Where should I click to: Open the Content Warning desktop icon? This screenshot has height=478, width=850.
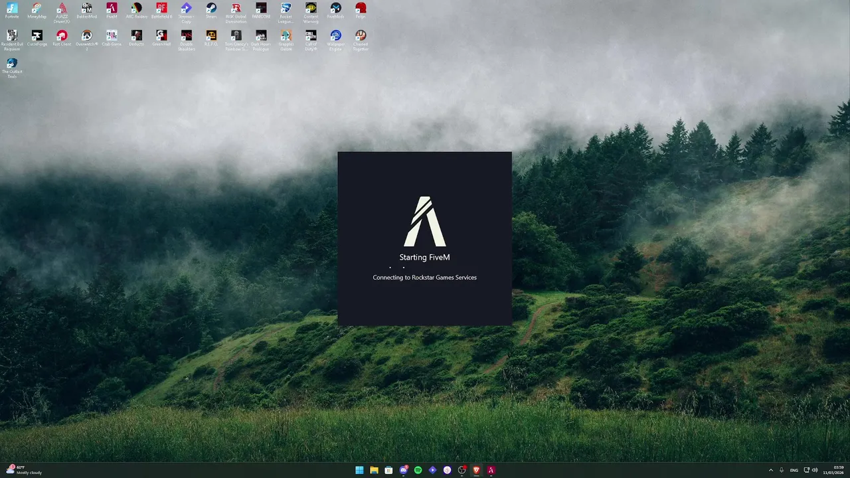pyautogui.click(x=311, y=13)
